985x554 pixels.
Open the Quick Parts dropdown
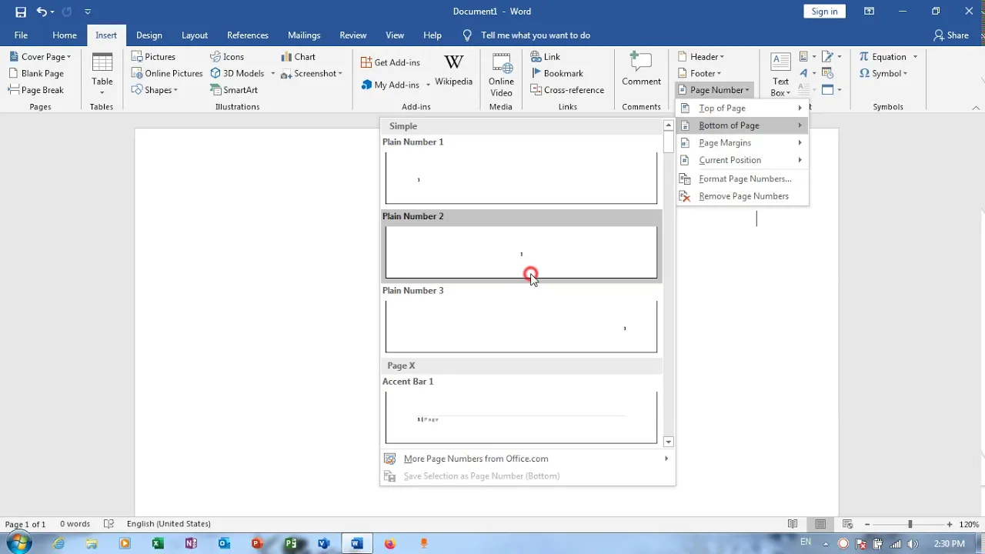806,57
